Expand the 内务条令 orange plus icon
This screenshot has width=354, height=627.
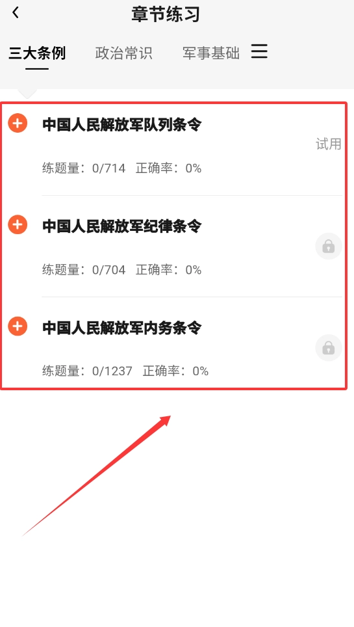click(x=18, y=326)
